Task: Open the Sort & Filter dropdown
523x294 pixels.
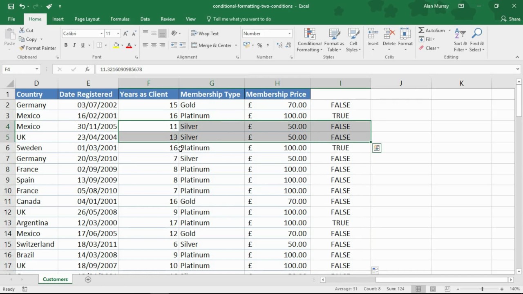Action: pos(460,40)
